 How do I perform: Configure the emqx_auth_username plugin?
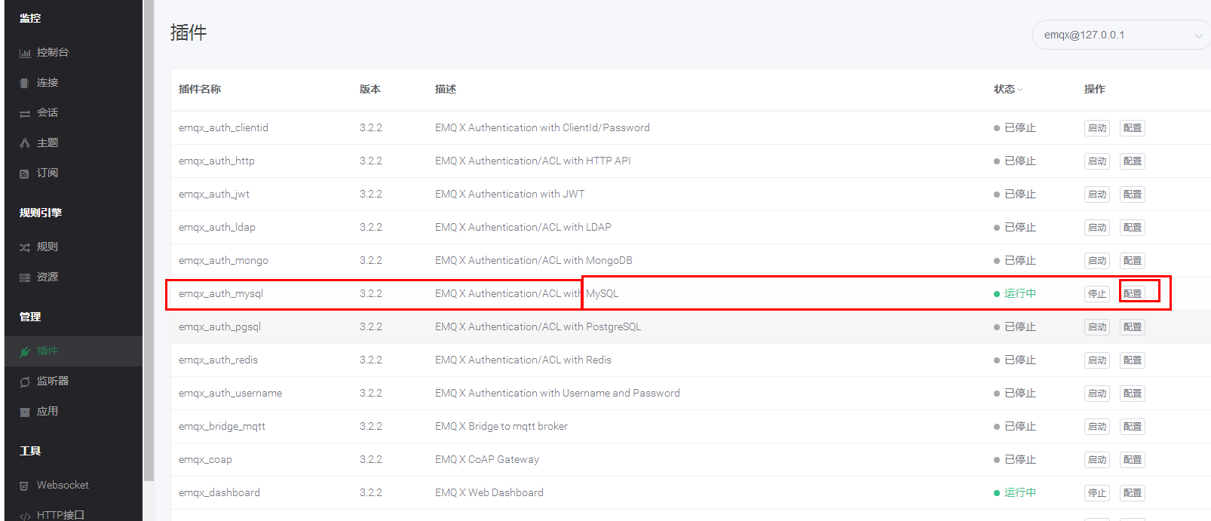pos(1133,394)
